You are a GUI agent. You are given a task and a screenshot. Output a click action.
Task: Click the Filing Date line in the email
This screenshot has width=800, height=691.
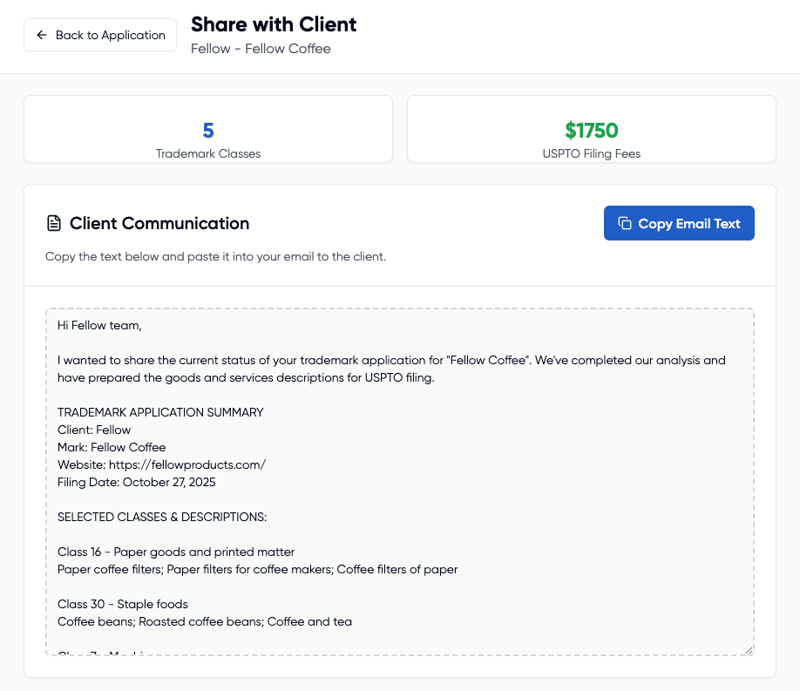click(137, 482)
